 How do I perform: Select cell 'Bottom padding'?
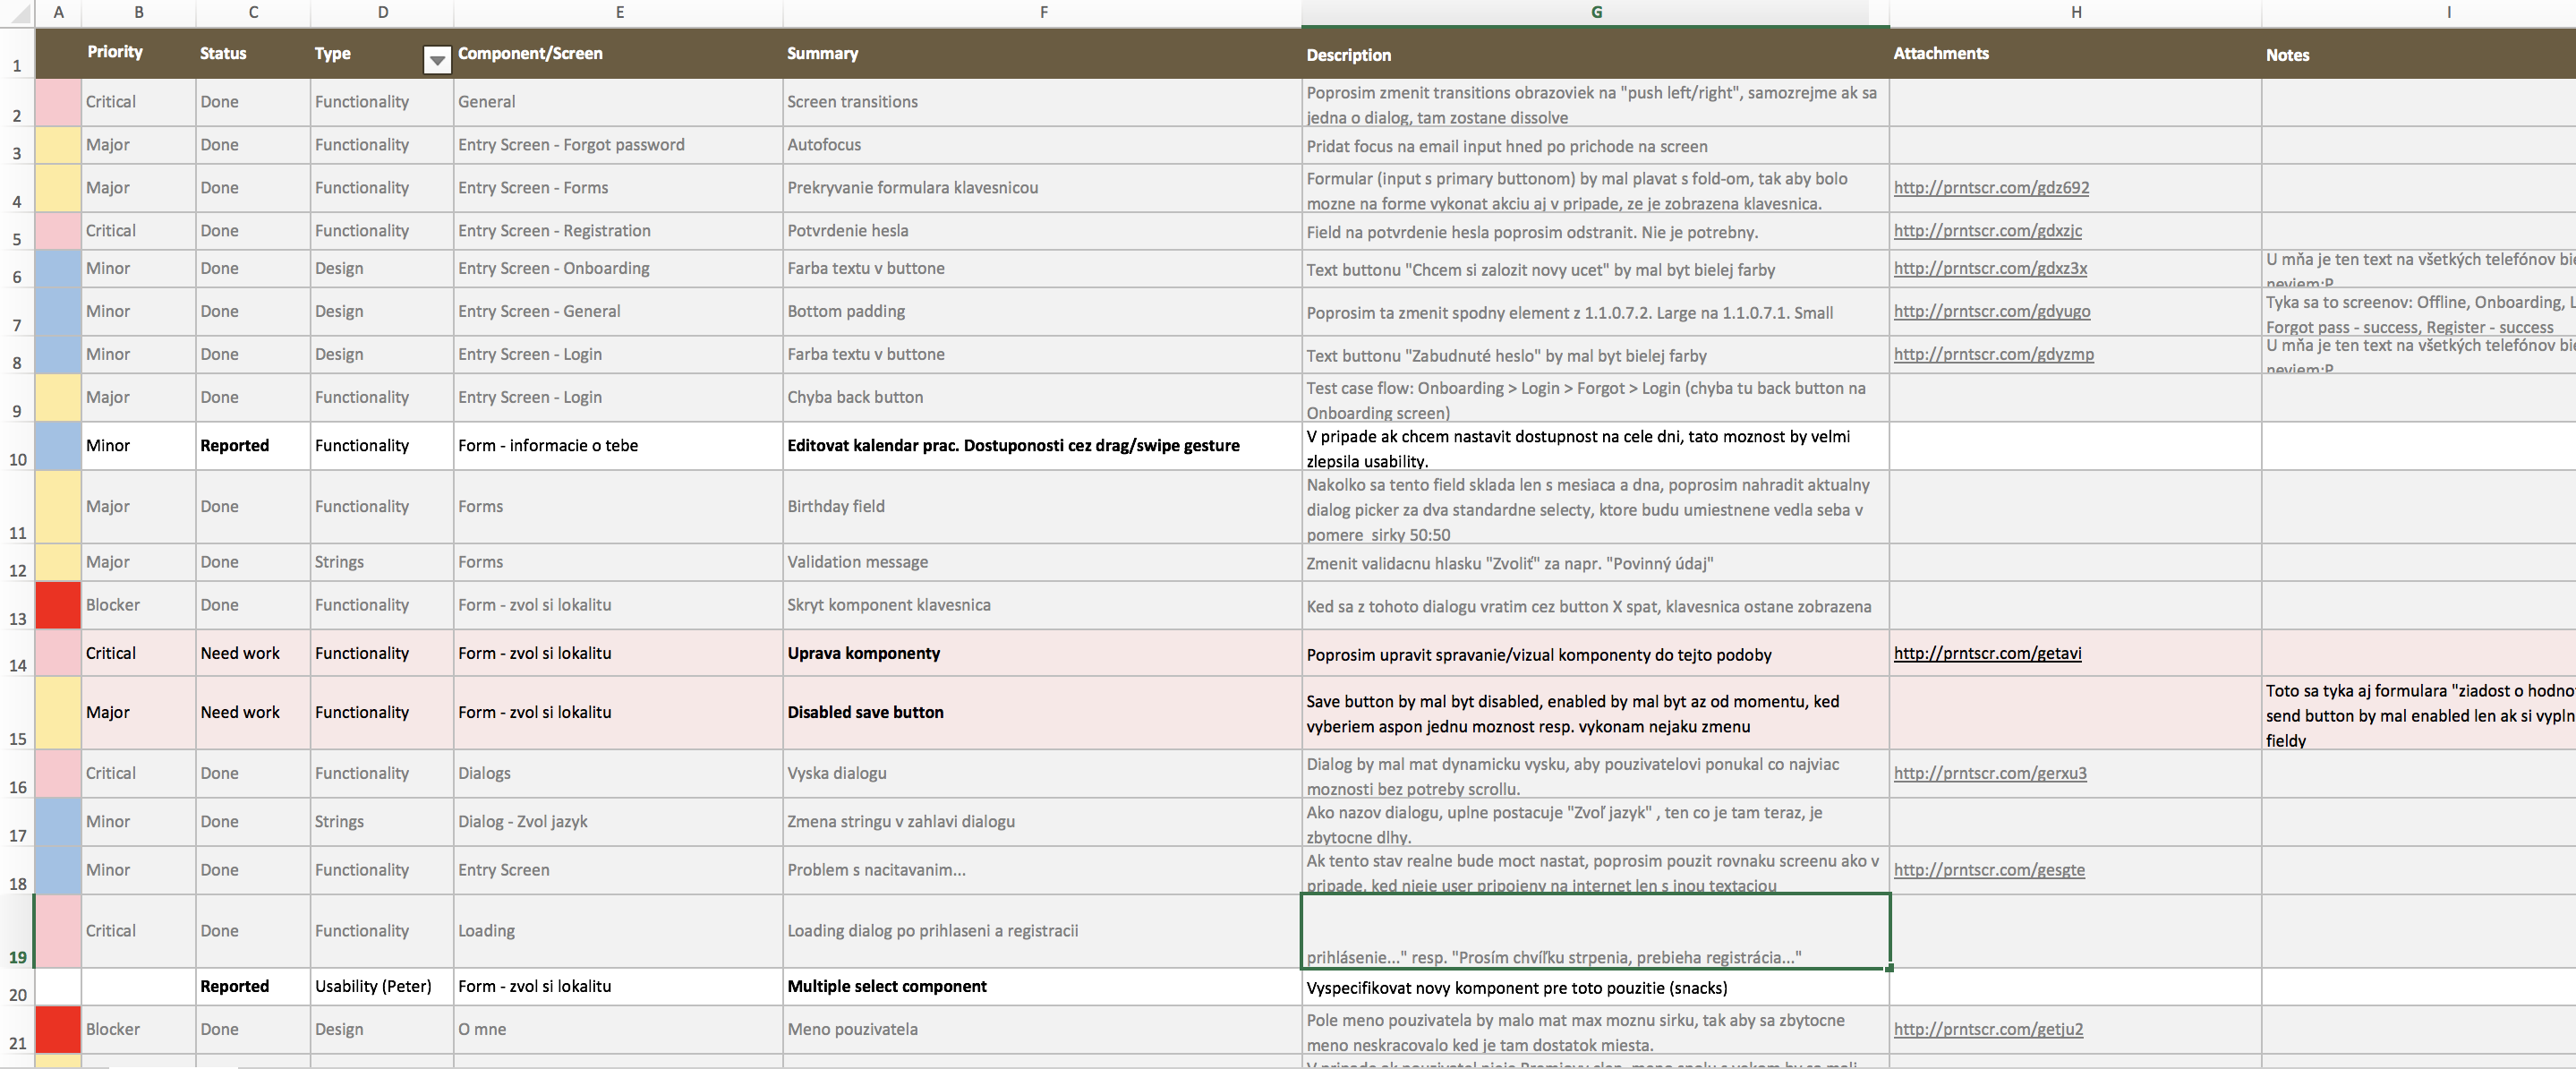pyautogui.click(x=1042, y=312)
